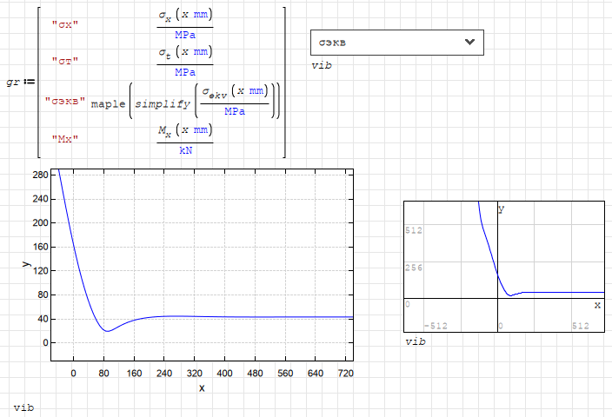
Task: Select the vib label under the combo box
Action: tap(321, 66)
